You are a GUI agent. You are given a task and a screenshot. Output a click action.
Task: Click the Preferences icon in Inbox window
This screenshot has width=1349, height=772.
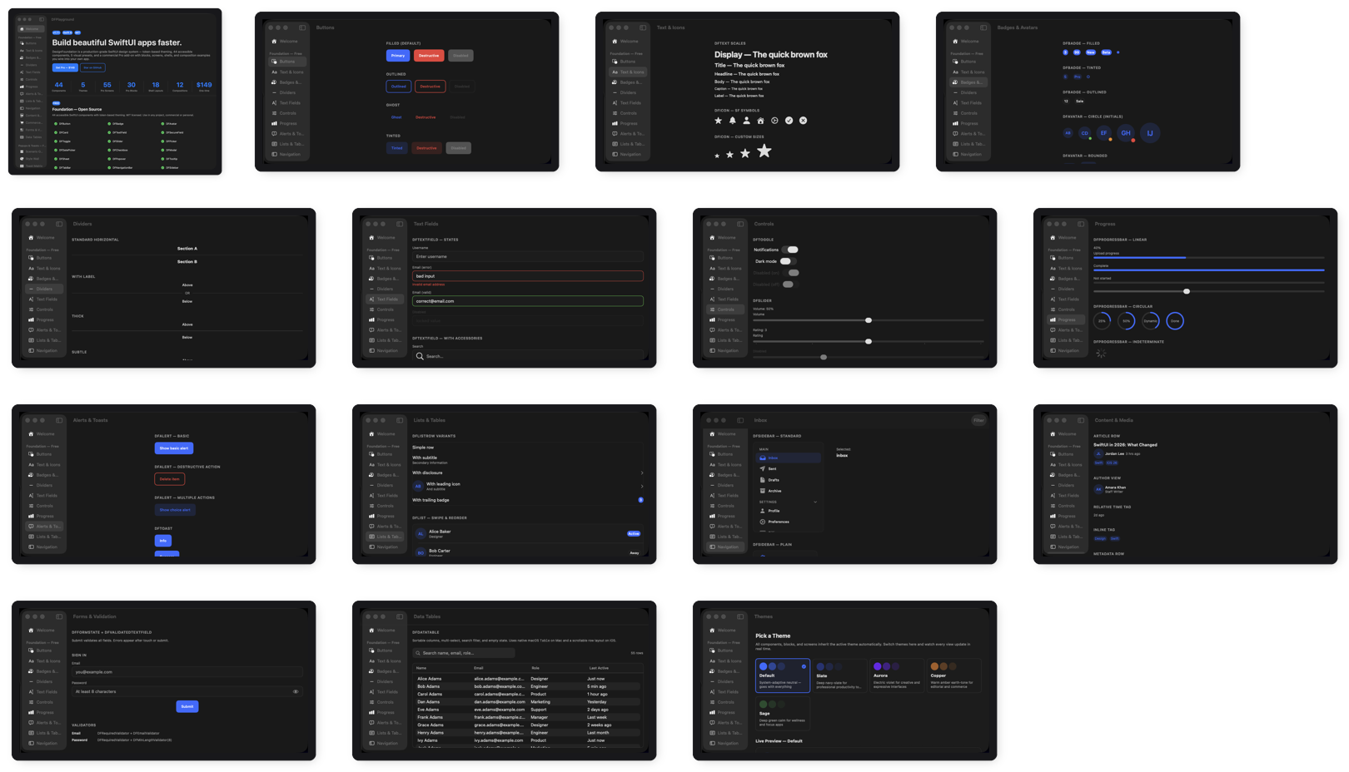coord(762,522)
